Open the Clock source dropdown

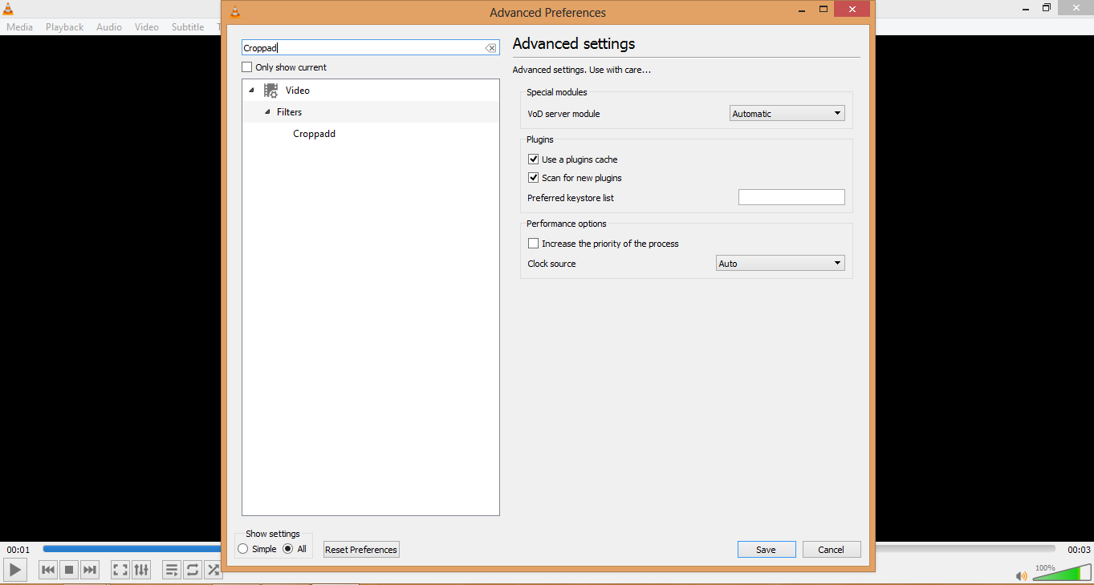pyautogui.click(x=780, y=264)
